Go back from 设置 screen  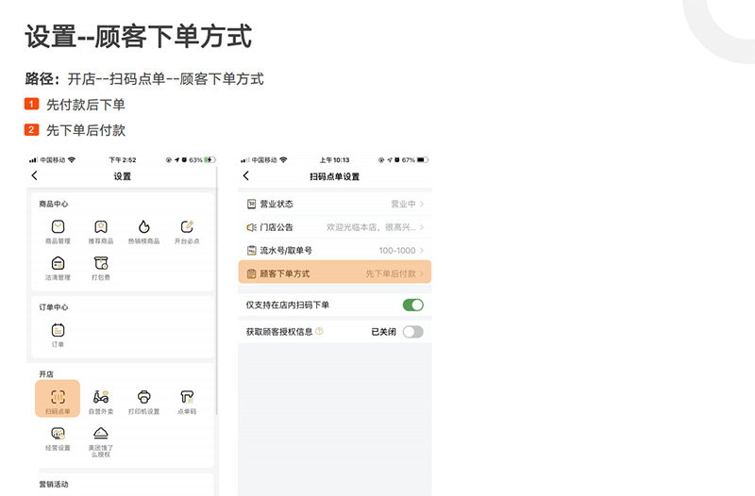tap(34, 175)
